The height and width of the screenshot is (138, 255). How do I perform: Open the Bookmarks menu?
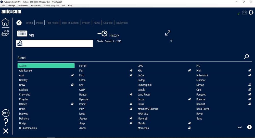click(x=36, y=6)
